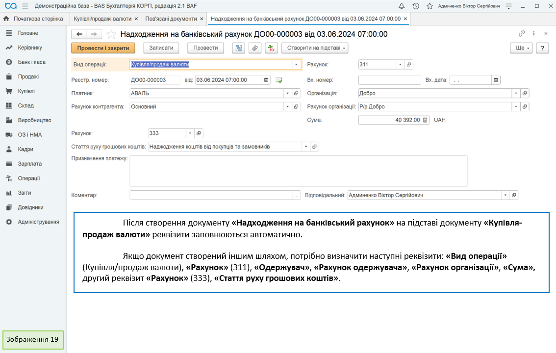Switch to Початкова сторінка tab
556x353 pixels.
[x=33, y=19]
